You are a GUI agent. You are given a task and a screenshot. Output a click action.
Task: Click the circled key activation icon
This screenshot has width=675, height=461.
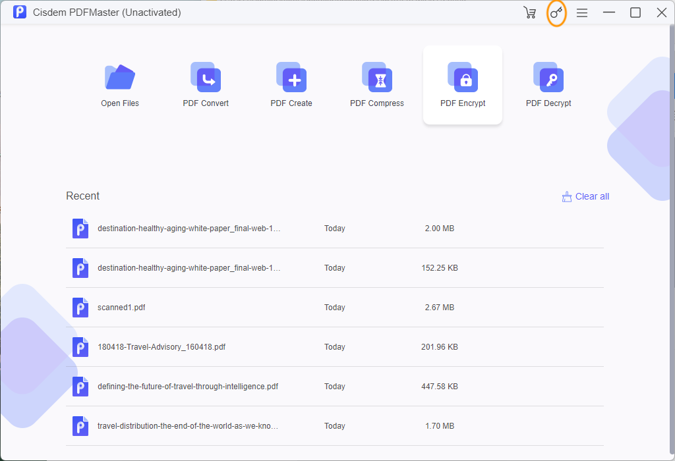[x=556, y=13]
